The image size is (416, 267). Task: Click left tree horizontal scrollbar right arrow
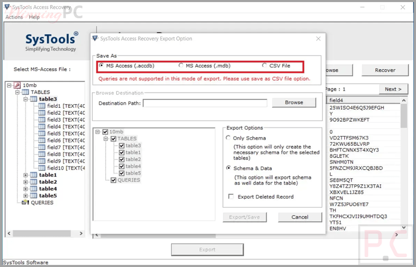coord(81,233)
